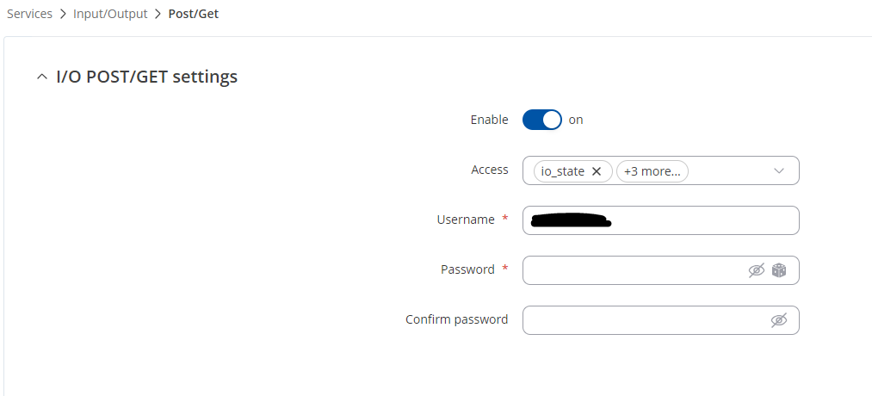This screenshot has width=872, height=396.
Task: Turn off the Enable switch
Action: point(542,120)
